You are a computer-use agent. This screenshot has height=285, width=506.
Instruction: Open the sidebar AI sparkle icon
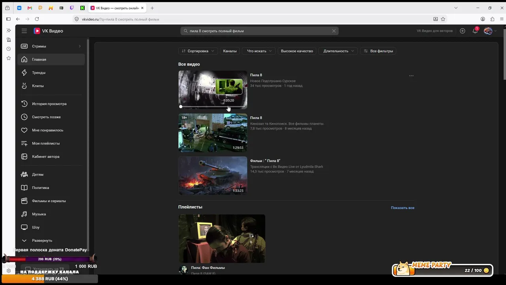click(x=9, y=30)
